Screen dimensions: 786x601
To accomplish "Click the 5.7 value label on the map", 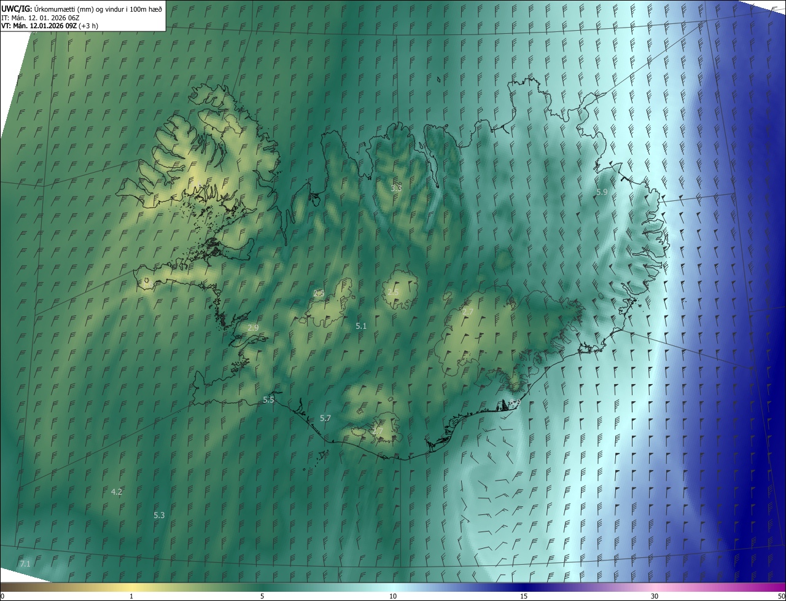I will click(325, 418).
